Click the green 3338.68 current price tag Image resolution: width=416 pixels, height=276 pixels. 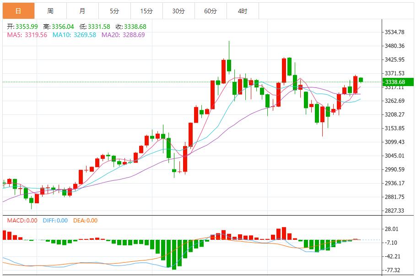tap(397, 82)
